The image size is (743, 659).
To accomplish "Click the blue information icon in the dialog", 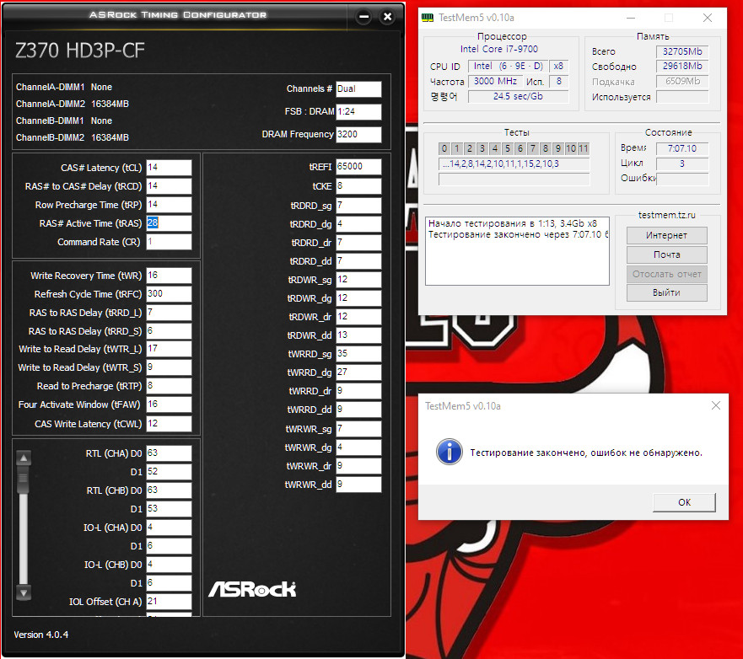I will click(449, 452).
